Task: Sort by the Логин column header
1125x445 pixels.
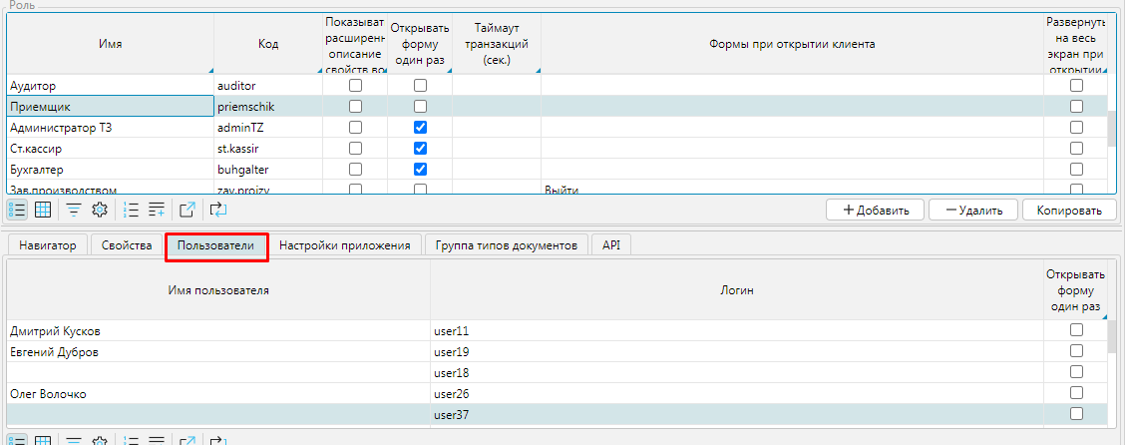Action: 736,290
